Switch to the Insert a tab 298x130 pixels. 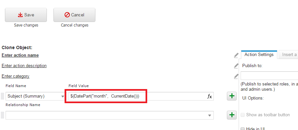pyautogui.click(x=288, y=55)
